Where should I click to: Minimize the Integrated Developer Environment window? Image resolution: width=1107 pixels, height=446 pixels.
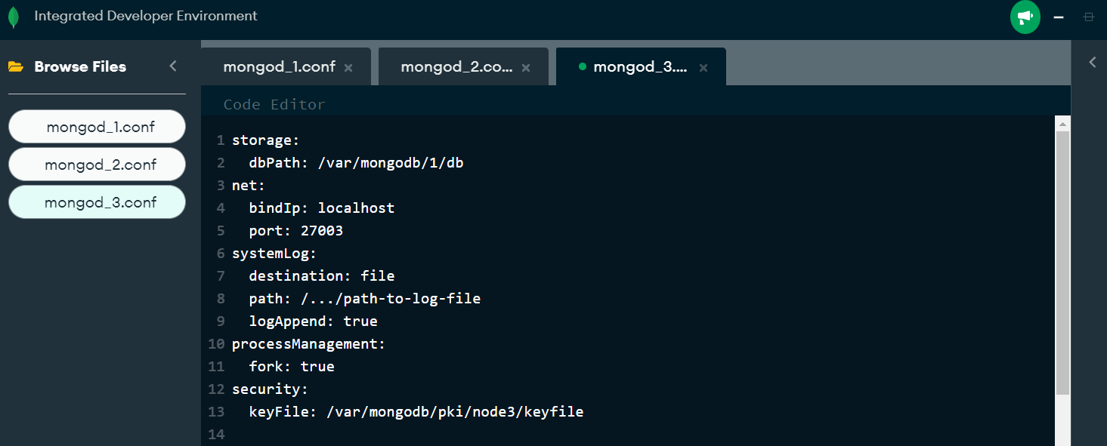1059,17
